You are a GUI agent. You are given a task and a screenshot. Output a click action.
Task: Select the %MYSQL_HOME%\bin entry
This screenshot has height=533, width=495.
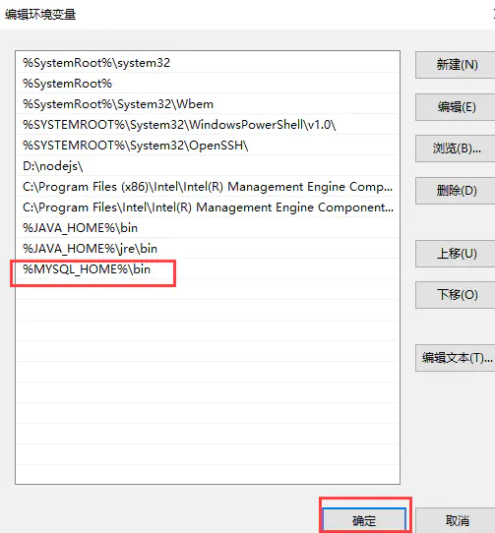pos(208,269)
